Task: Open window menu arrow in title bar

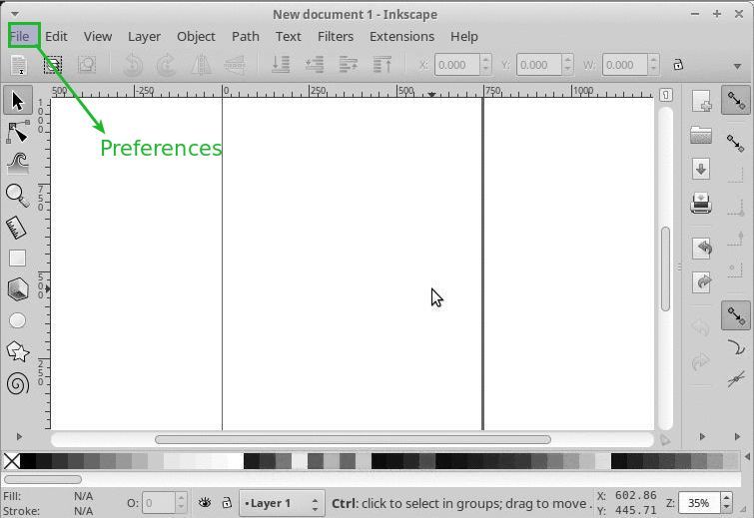Action: tap(14, 13)
